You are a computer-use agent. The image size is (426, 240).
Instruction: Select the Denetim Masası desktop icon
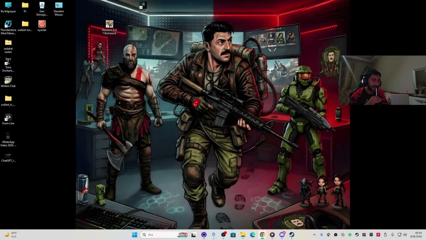tap(59, 9)
